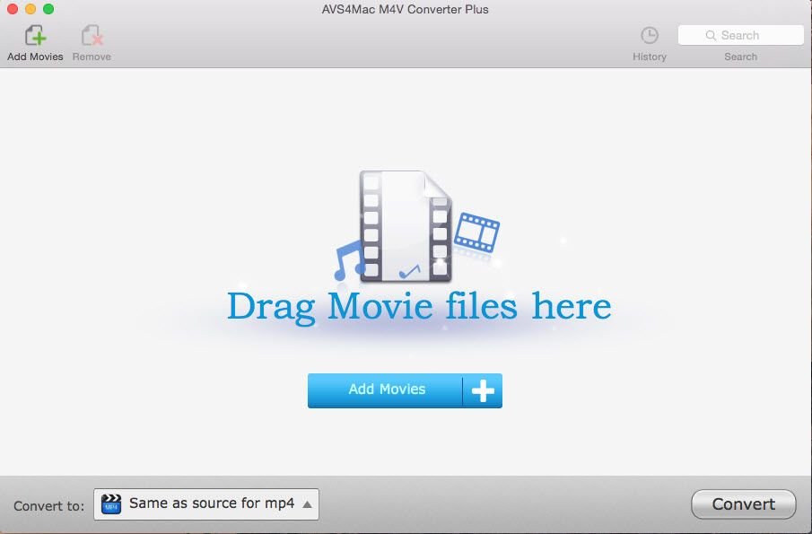Click the Add Movies toolbar icon
Screen dimensions: 812x534
35,36
